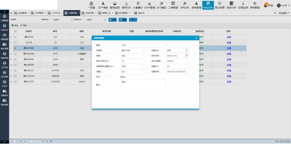
Task: Check the row for plate 豫A6564
Action: click(x=15, y=37)
